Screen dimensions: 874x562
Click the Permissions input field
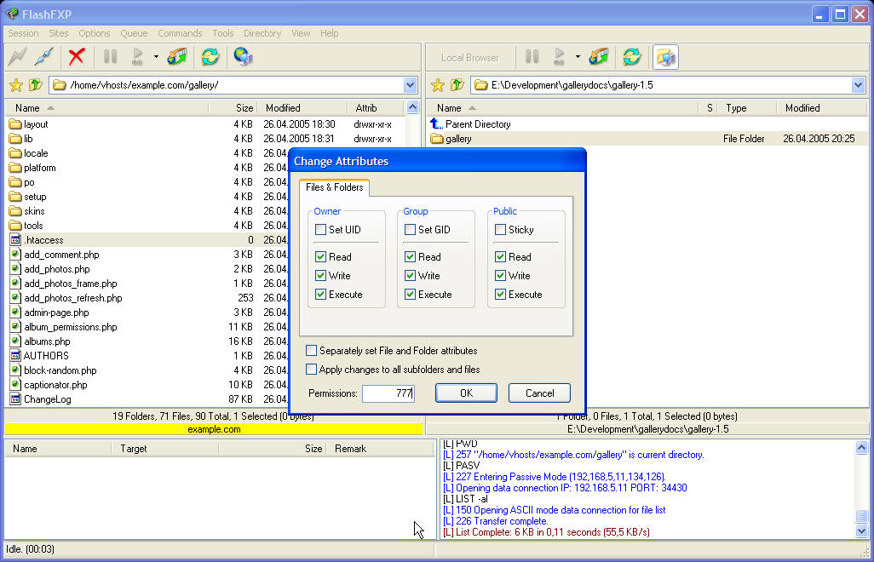[388, 393]
